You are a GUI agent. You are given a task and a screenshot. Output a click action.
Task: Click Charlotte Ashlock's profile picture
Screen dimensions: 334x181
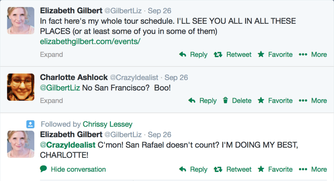coord(21,87)
